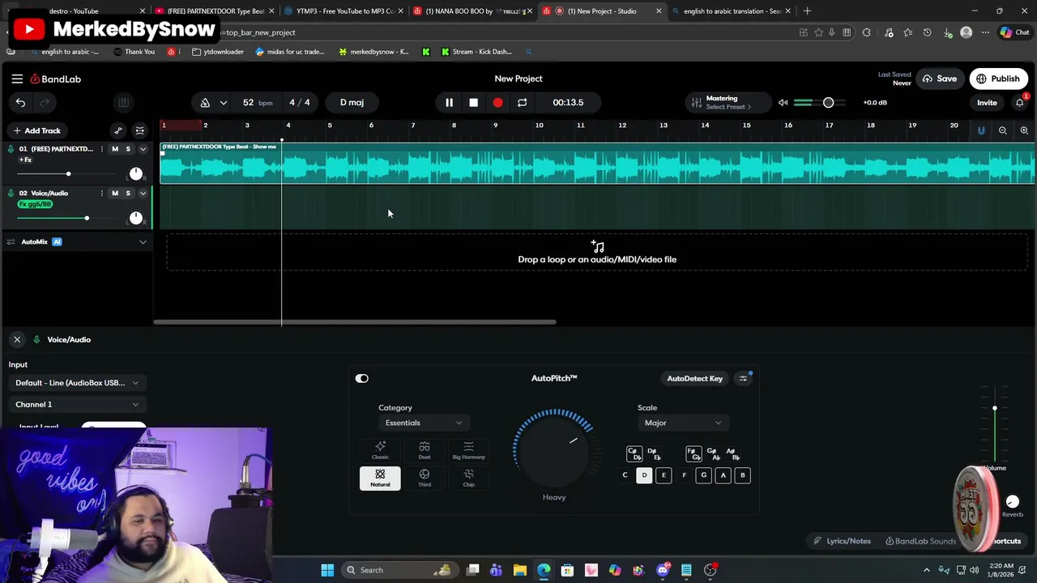This screenshot has width=1037, height=583.
Task: Toggle the G note key
Action: coord(703,475)
